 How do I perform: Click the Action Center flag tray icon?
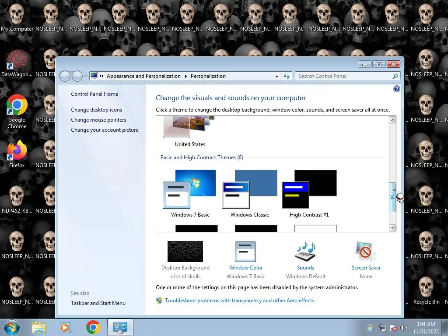coord(393,328)
